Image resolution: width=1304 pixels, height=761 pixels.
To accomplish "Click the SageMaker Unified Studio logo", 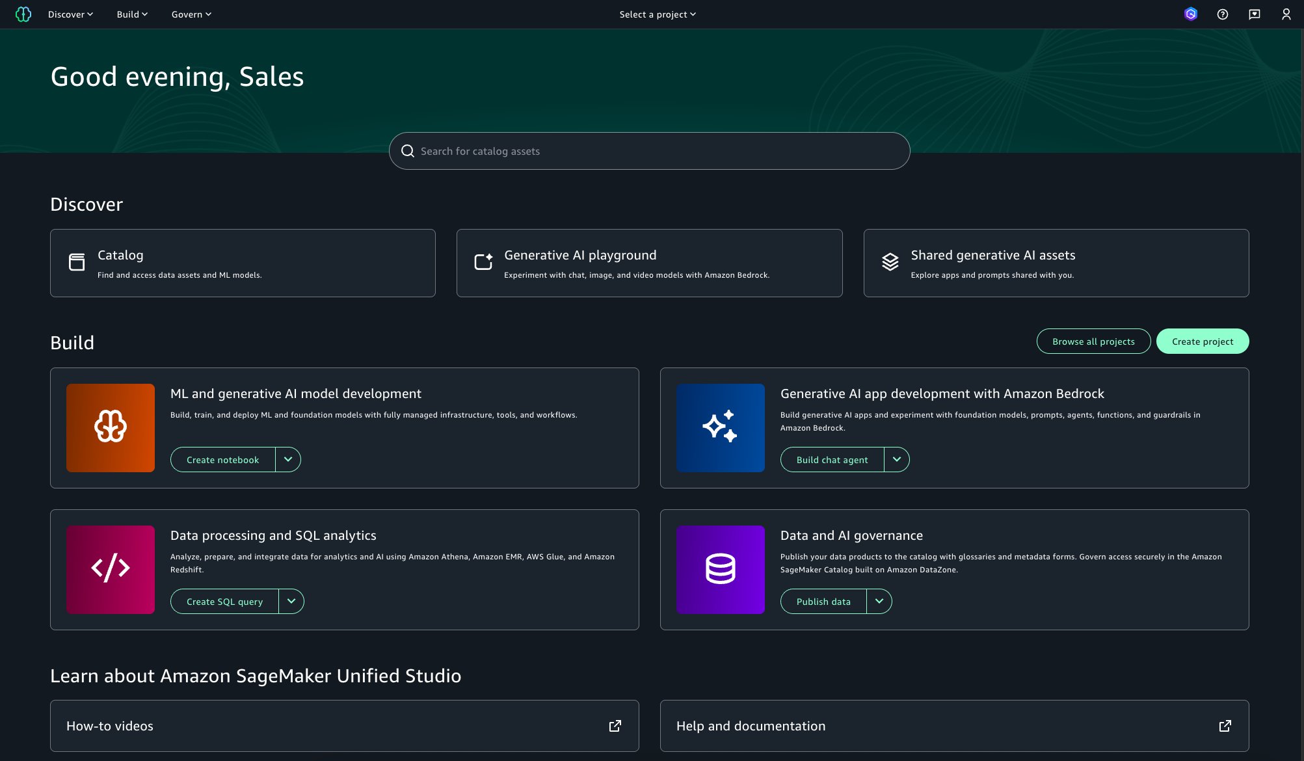I will point(23,14).
